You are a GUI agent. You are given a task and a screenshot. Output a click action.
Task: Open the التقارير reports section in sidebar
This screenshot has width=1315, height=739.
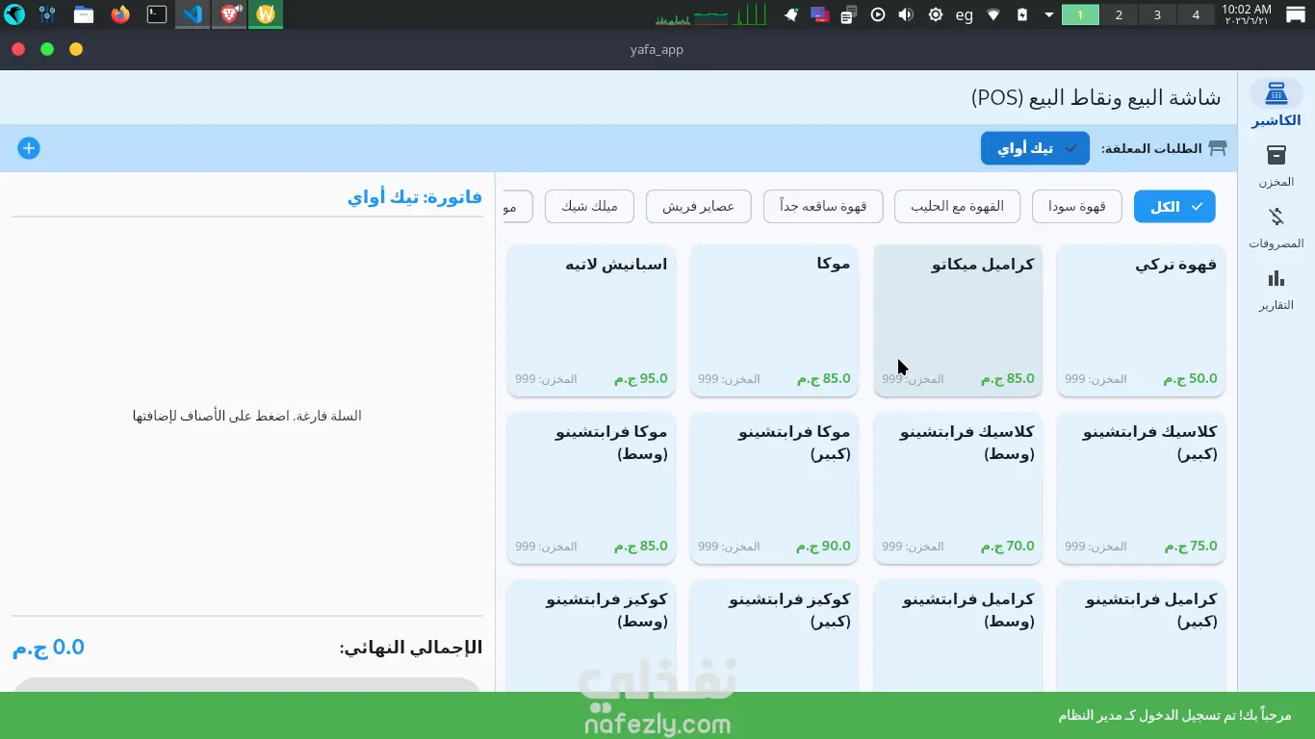coord(1276,289)
